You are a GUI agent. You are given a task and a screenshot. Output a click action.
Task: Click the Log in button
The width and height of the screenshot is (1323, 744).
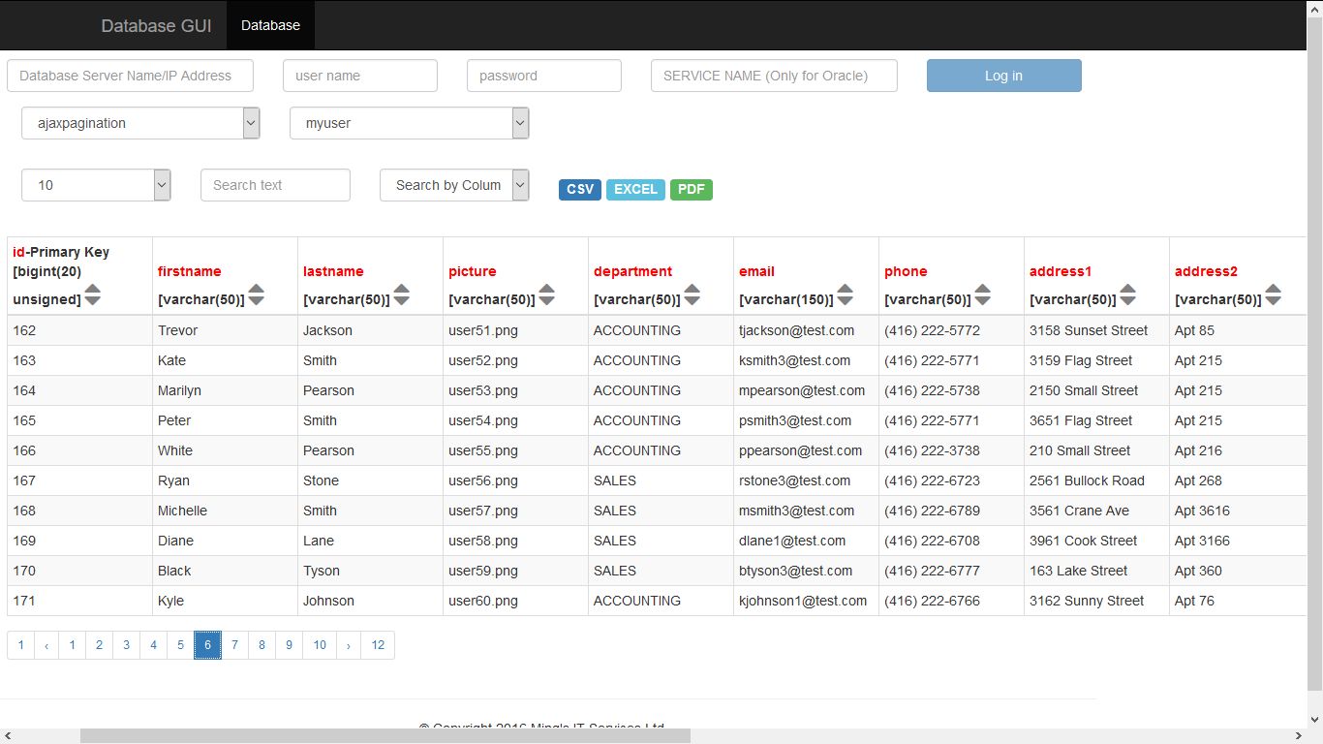(x=1003, y=76)
